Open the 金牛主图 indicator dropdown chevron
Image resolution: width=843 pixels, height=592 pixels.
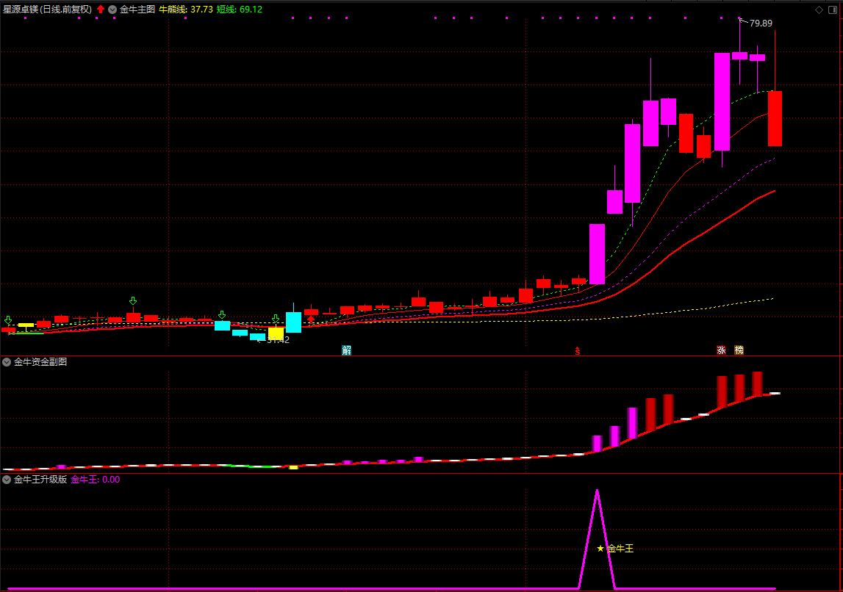[x=112, y=9]
